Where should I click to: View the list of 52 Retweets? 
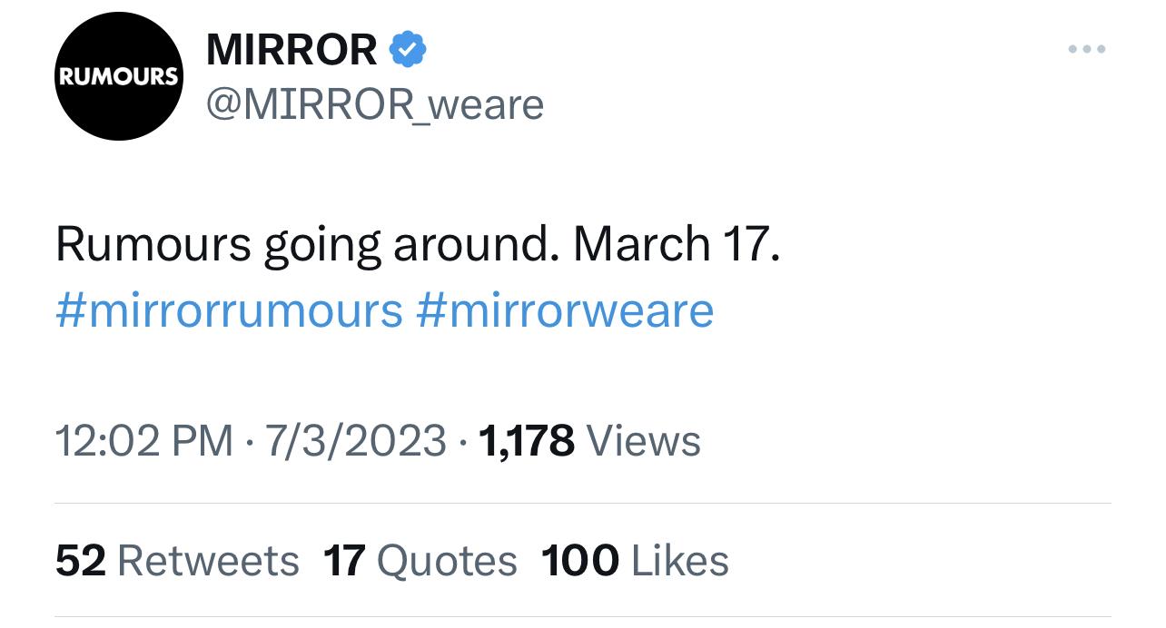[x=177, y=560]
